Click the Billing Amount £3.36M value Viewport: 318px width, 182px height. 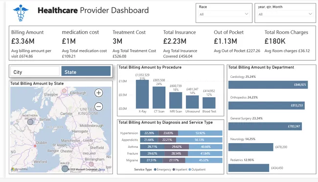23,41
